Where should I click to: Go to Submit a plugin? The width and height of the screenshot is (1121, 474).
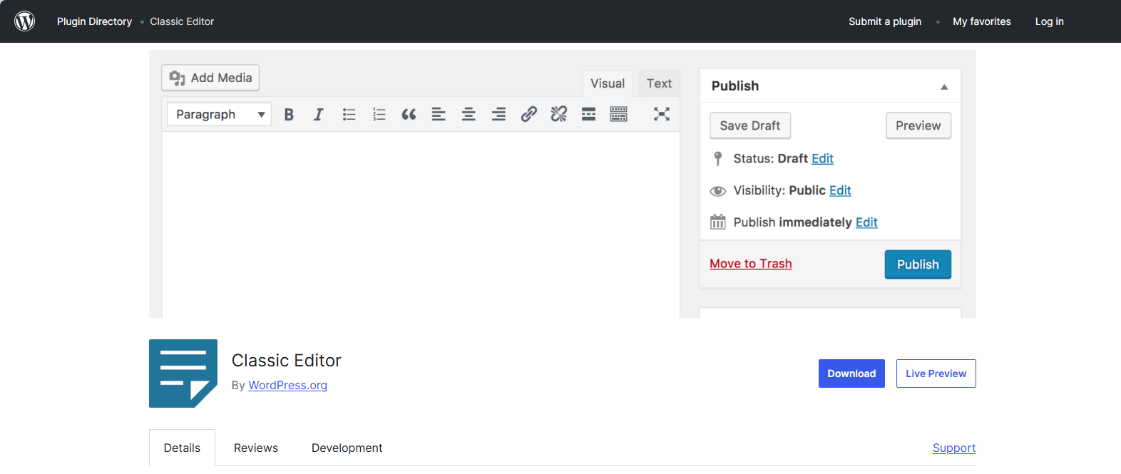click(x=885, y=21)
